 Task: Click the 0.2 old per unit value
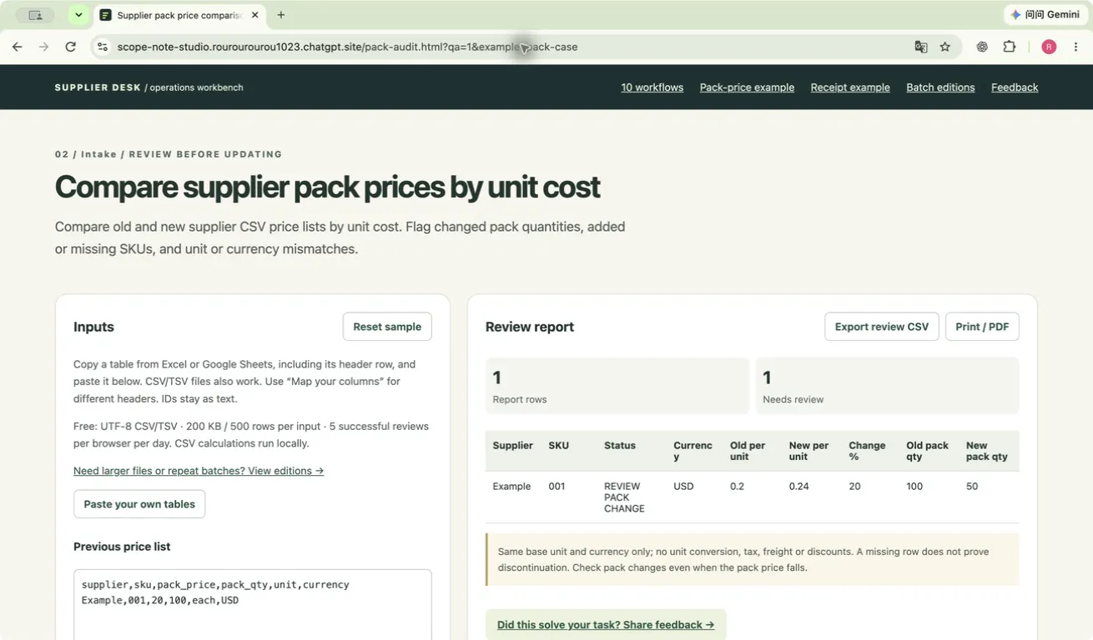click(x=737, y=487)
